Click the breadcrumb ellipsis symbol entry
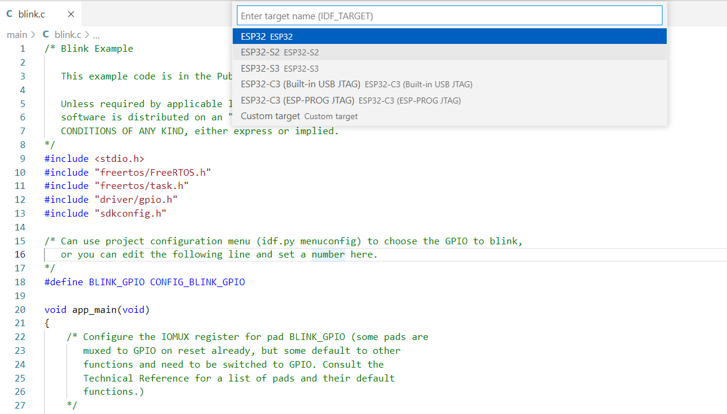This screenshot has width=727, height=414. pyautogui.click(x=96, y=35)
